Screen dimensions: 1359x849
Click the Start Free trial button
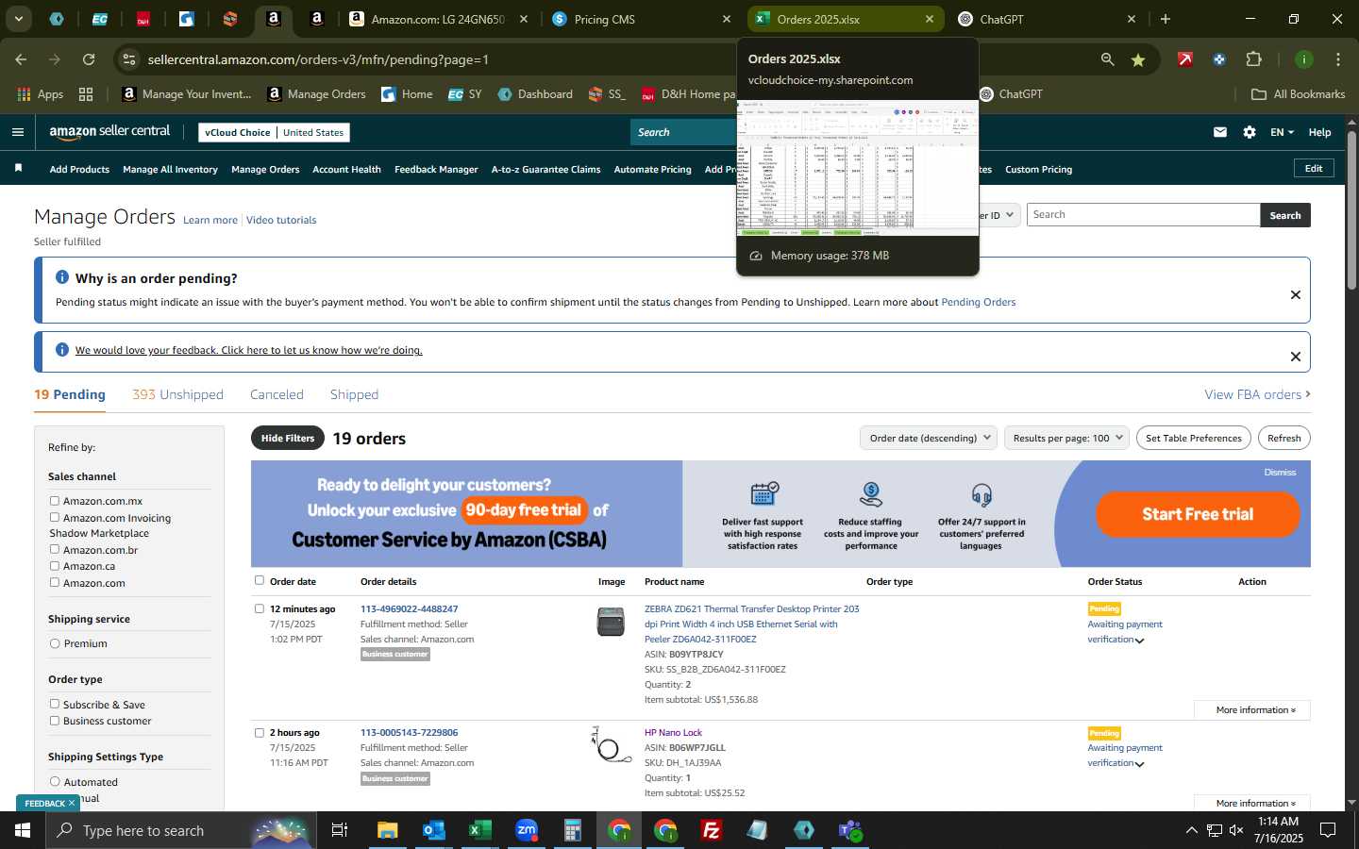coord(1198,514)
